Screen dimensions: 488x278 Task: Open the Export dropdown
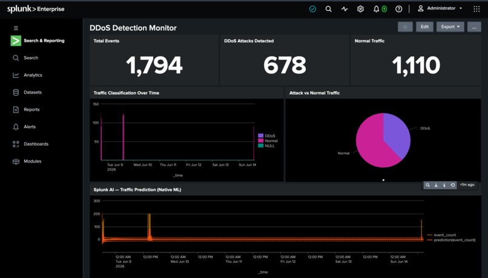(x=450, y=27)
